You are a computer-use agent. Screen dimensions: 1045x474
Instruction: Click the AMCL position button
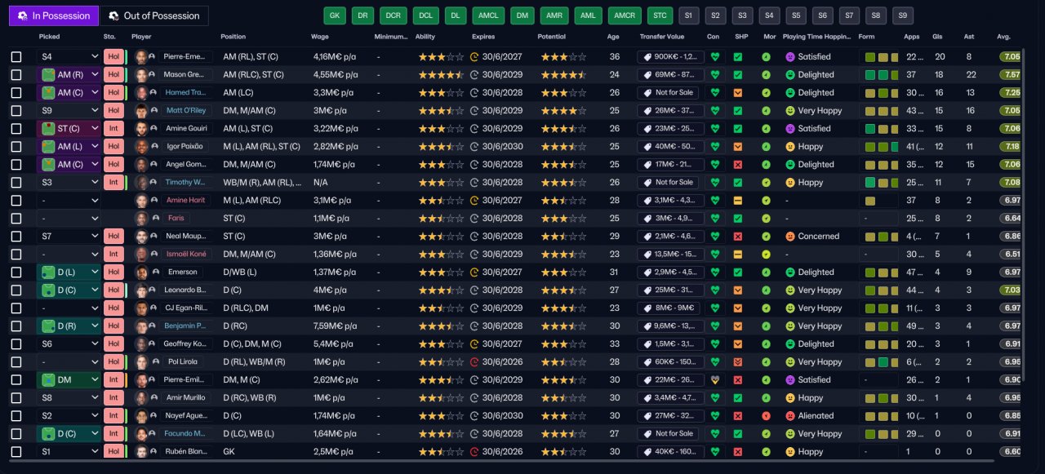pyautogui.click(x=488, y=16)
